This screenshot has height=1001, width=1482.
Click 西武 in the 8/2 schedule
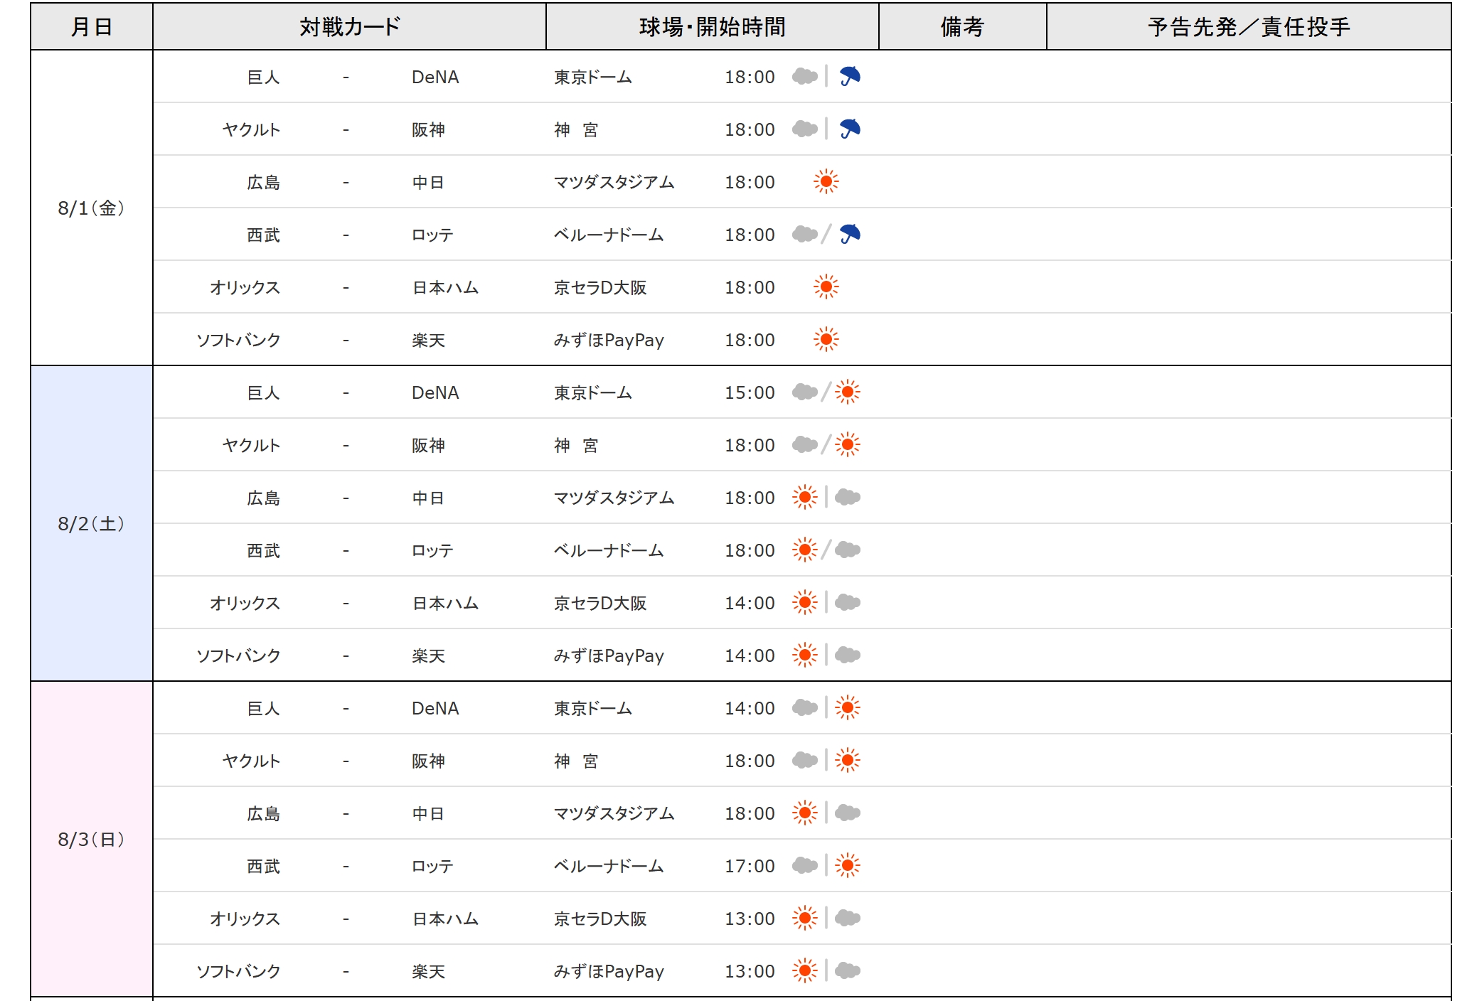[263, 550]
